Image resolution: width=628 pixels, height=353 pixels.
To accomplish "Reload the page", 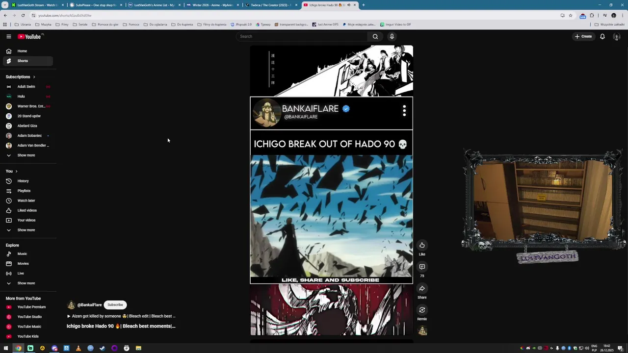I will (23, 15).
